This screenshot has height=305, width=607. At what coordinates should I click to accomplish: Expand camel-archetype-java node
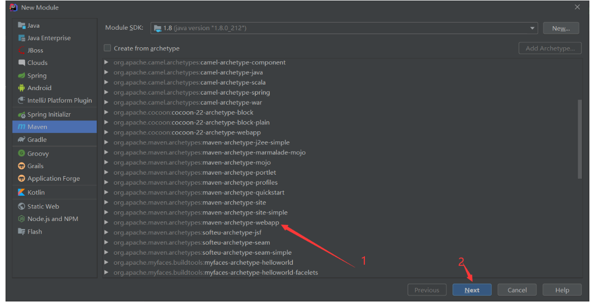click(106, 72)
